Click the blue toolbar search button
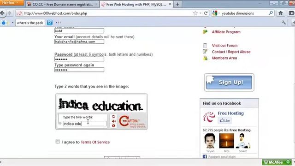The height and width of the screenshot is (166, 295). [x=50, y=23]
